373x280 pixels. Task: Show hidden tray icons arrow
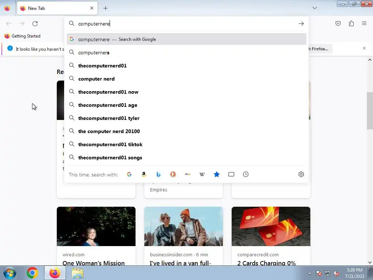[310, 273]
